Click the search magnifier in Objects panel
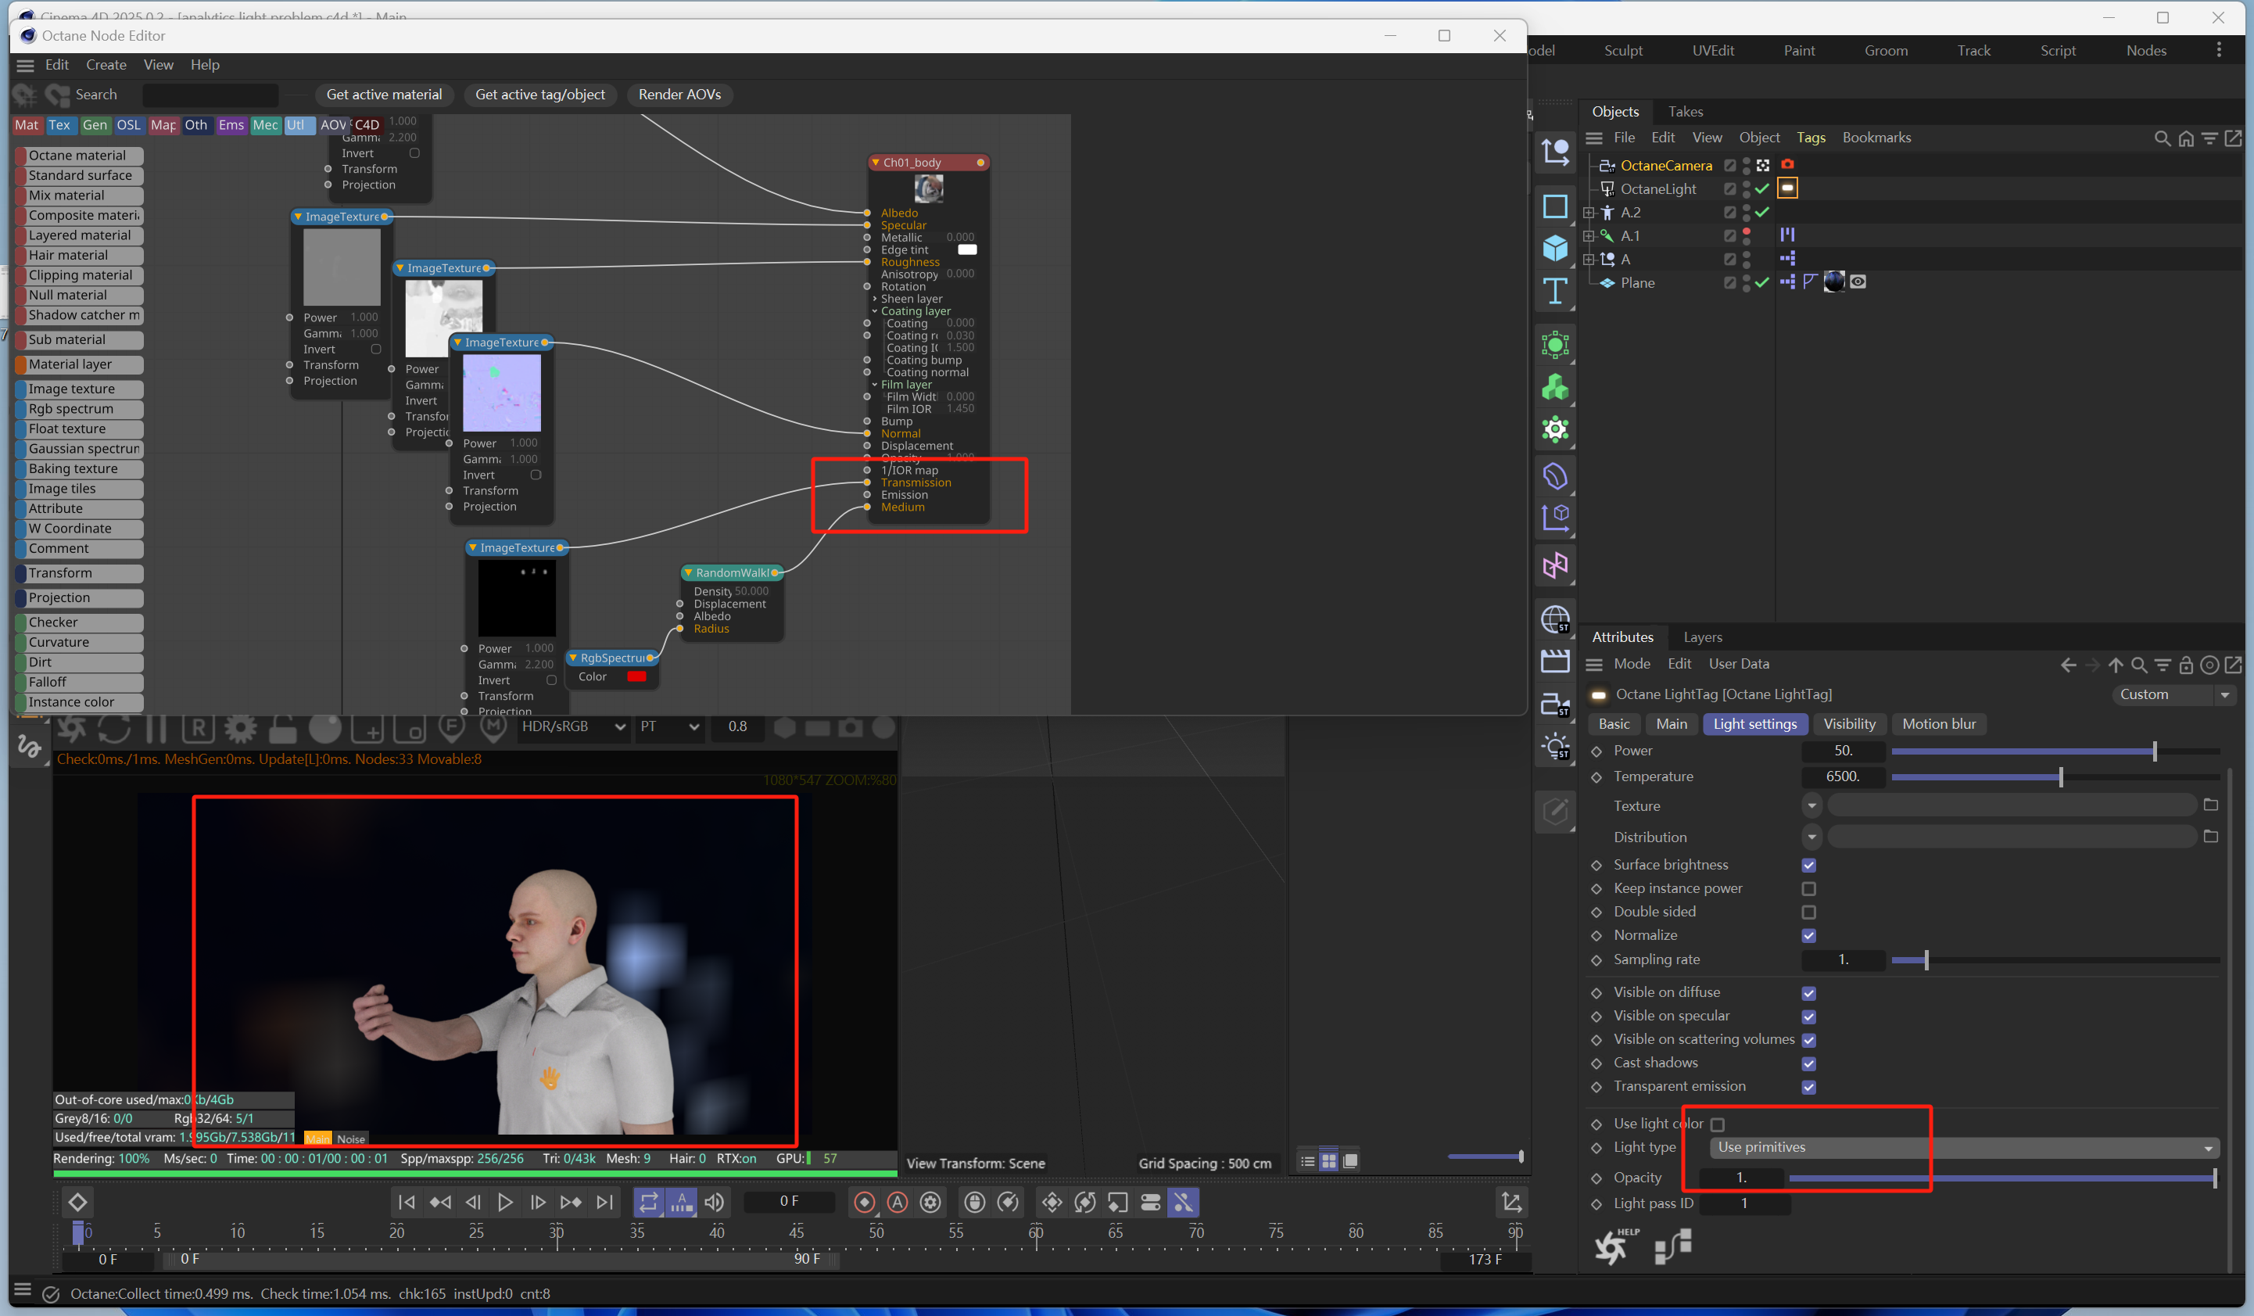The width and height of the screenshot is (2254, 1316). pos(2162,138)
